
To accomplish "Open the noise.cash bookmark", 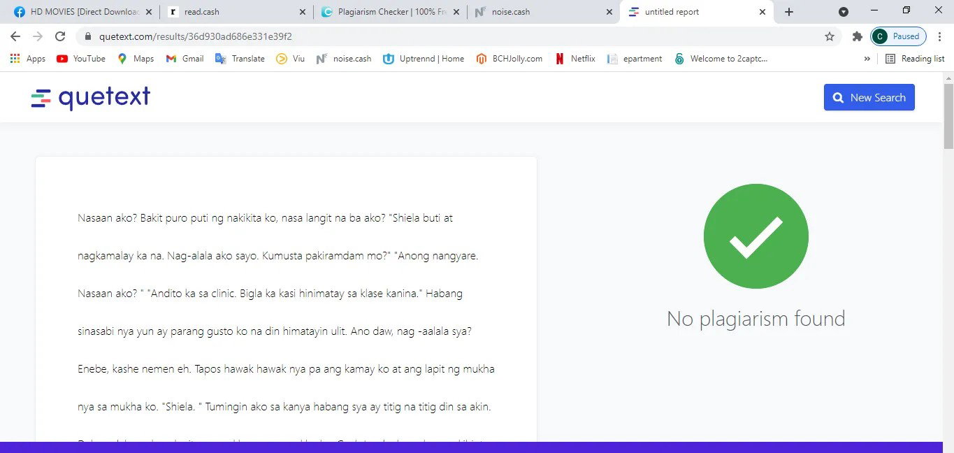I will (x=344, y=59).
